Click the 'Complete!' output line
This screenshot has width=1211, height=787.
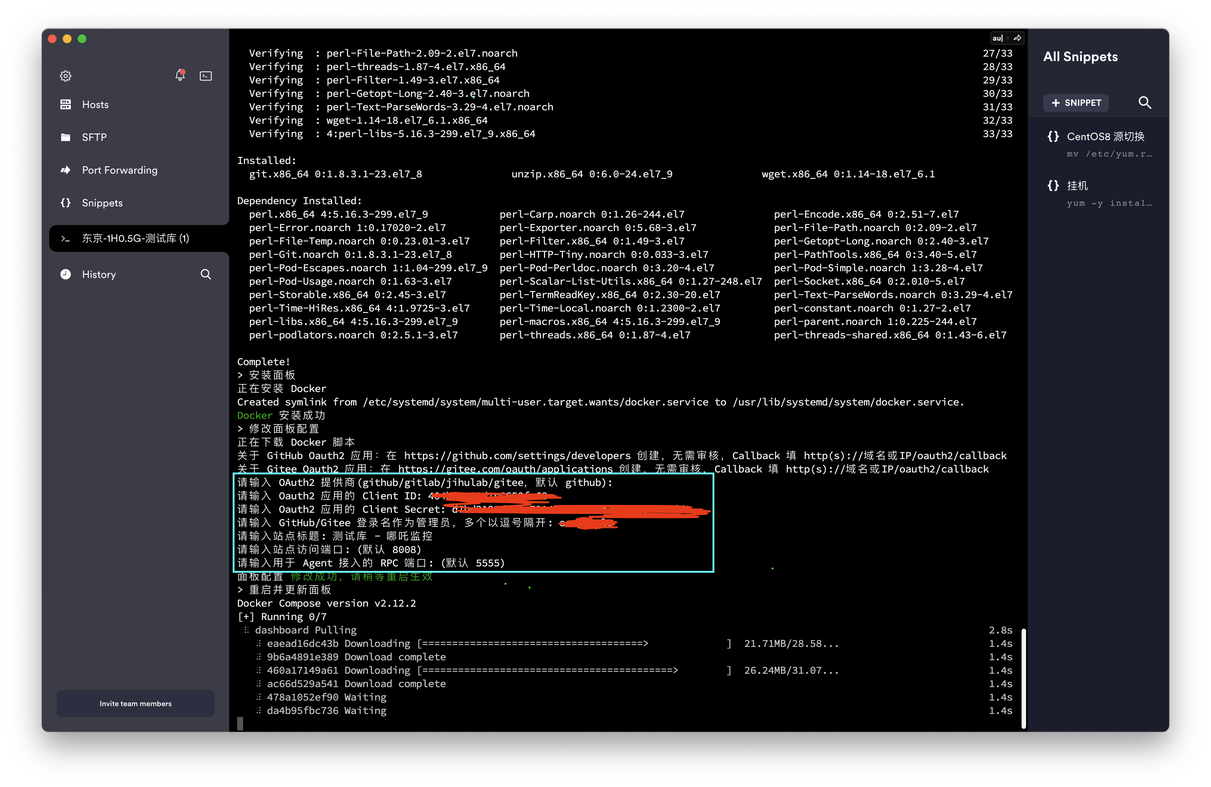pos(264,362)
